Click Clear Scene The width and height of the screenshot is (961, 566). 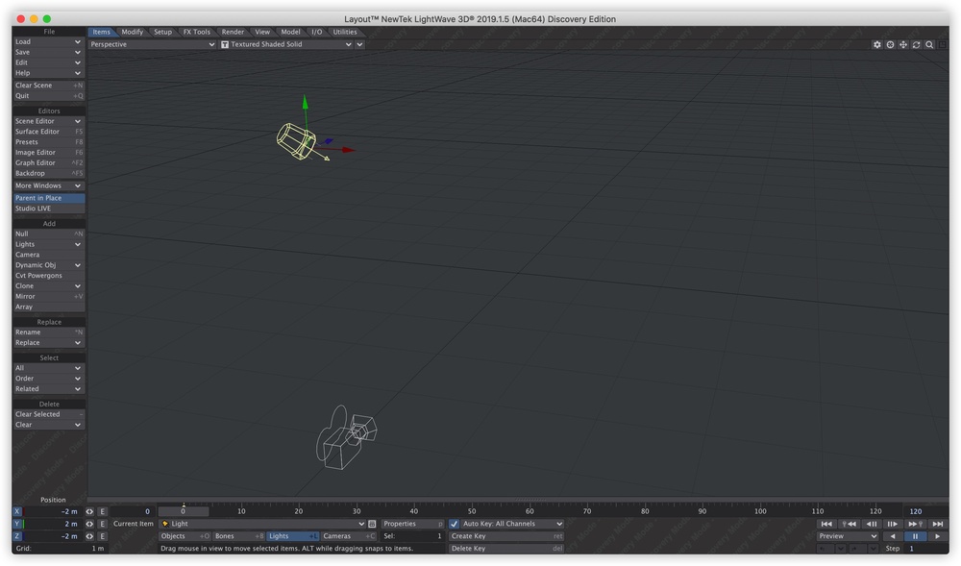pyautogui.click(x=48, y=86)
